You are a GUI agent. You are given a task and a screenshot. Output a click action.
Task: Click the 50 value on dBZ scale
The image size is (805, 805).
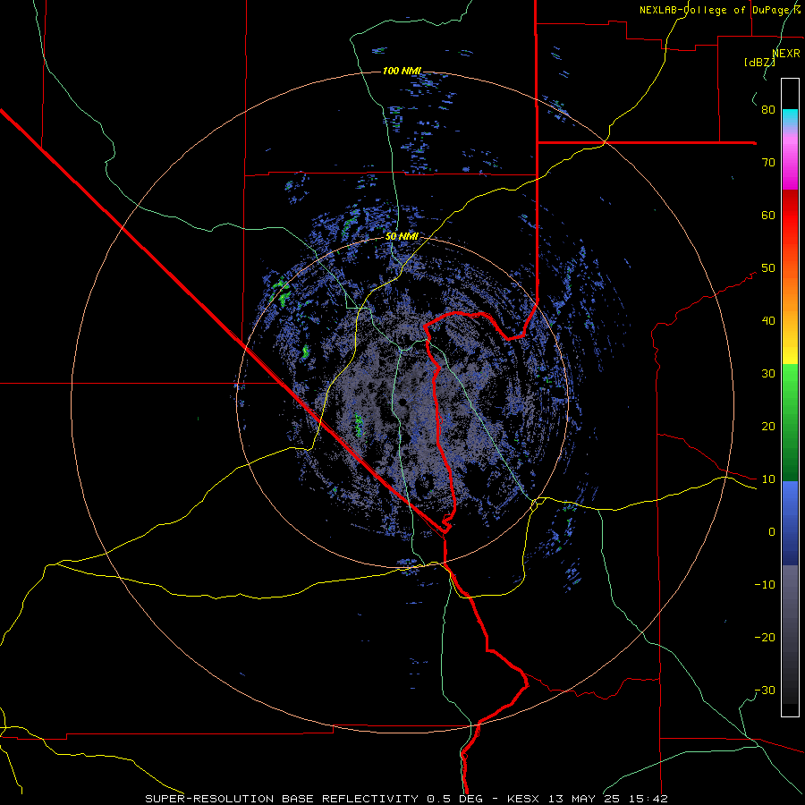[768, 268]
